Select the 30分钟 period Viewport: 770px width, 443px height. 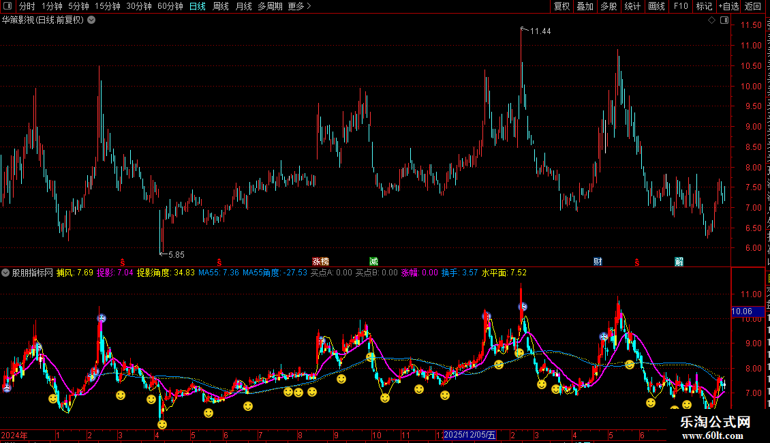pos(139,6)
